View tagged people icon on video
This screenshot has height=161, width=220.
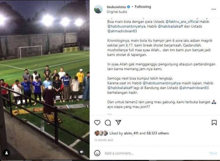click(6, 153)
